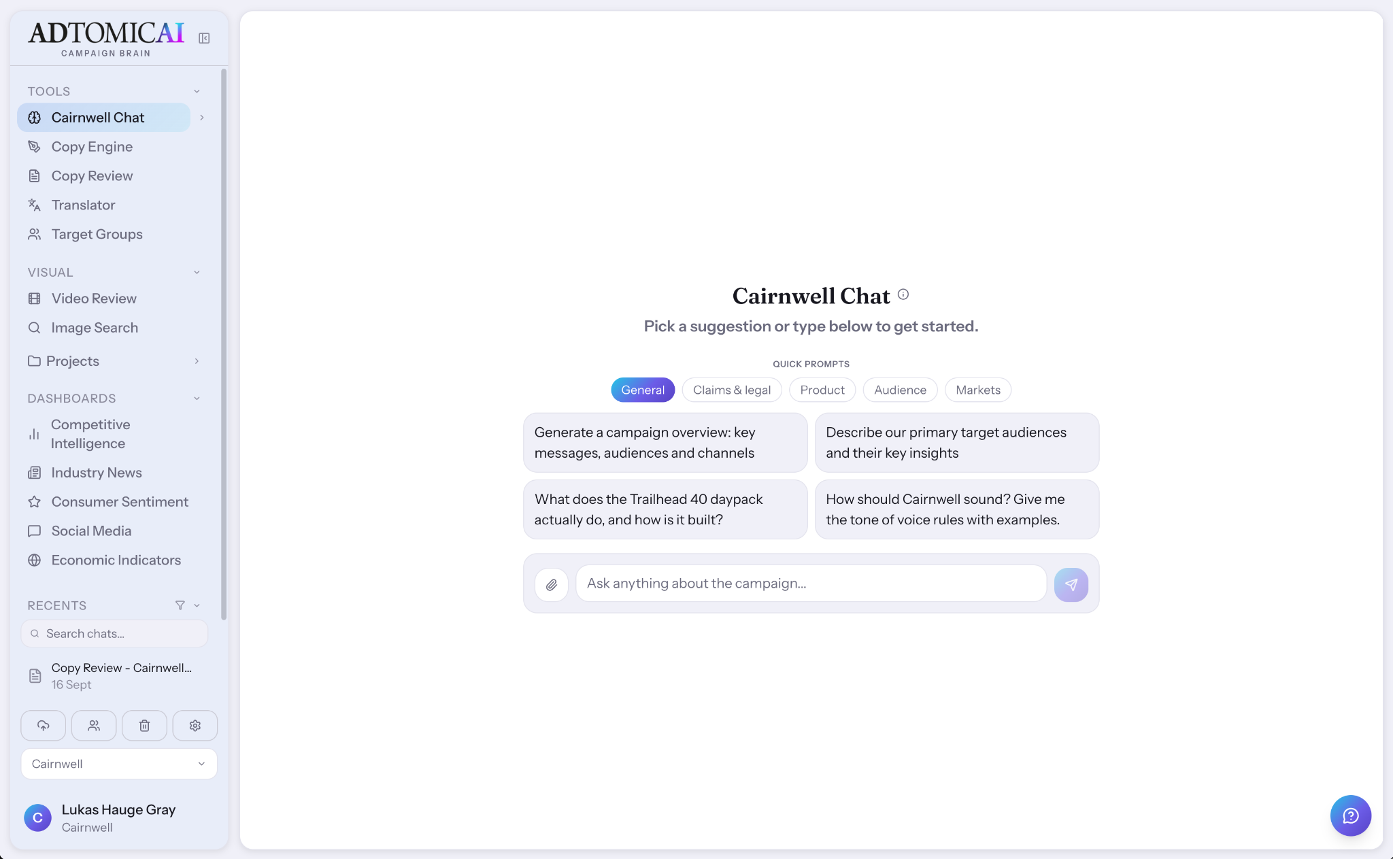
Task: Open the help chat bubble button
Action: tap(1351, 815)
